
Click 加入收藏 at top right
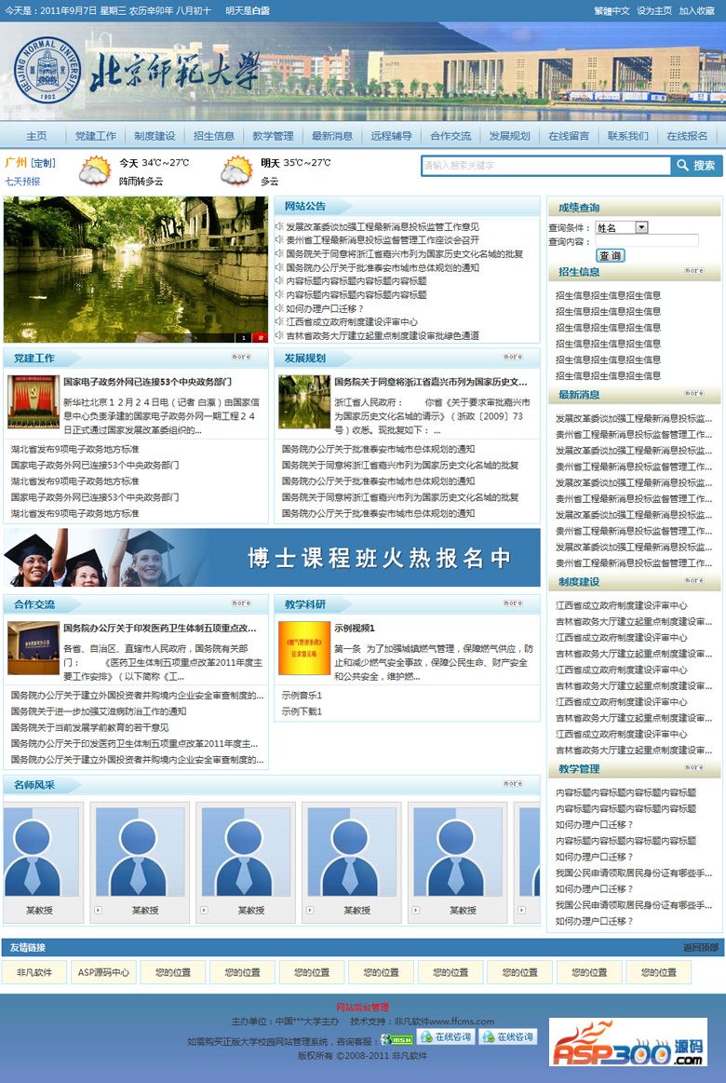click(697, 11)
